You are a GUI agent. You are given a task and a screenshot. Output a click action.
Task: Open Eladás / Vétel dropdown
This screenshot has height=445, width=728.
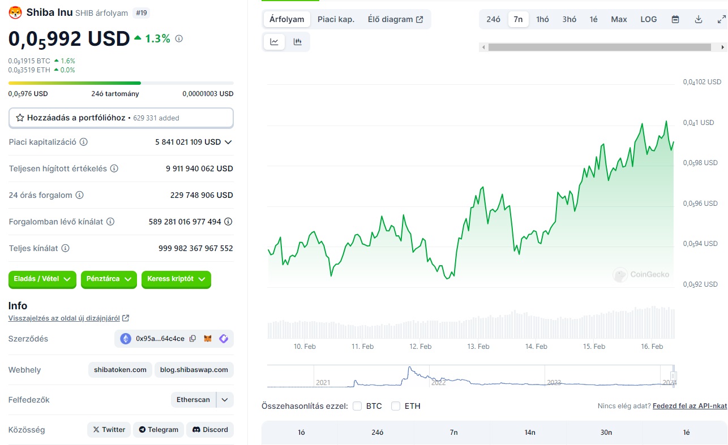click(x=42, y=279)
